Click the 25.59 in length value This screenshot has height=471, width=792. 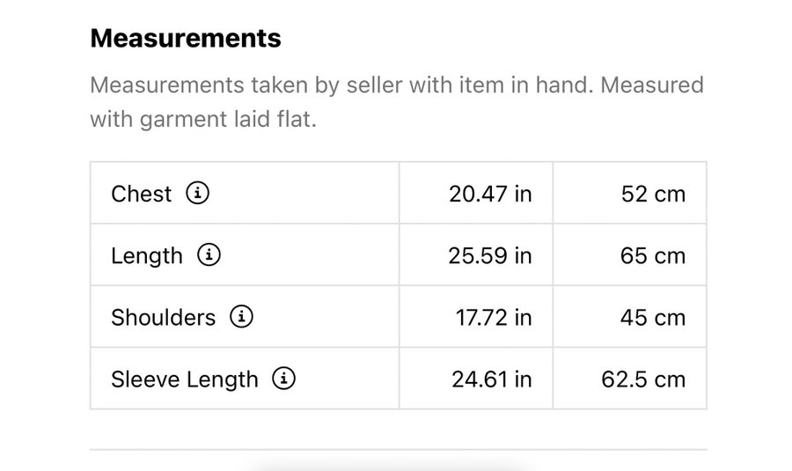pyautogui.click(x=490, y=256)
